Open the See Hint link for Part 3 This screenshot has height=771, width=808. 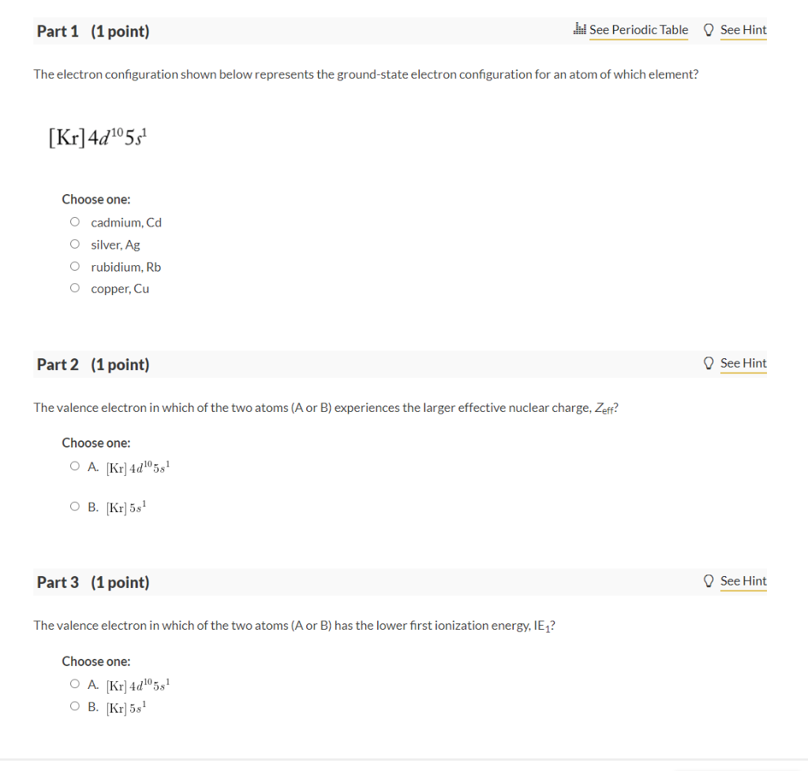point(743,580)
